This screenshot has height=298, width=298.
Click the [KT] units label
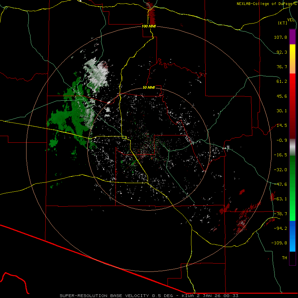point(283,23)
